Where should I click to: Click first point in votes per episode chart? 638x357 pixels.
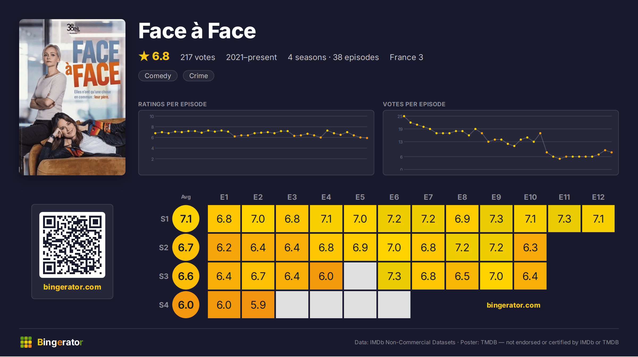404,116
